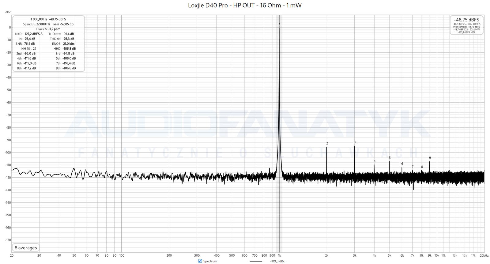Click the 9th harmonic marker label

pyautogui.click(x=430, y=158)
